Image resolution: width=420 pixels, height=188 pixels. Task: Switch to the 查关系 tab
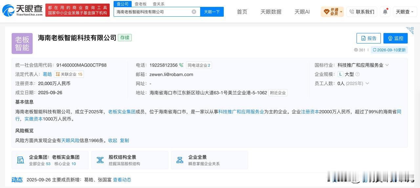pyautogui.click(x=158, y=4)
